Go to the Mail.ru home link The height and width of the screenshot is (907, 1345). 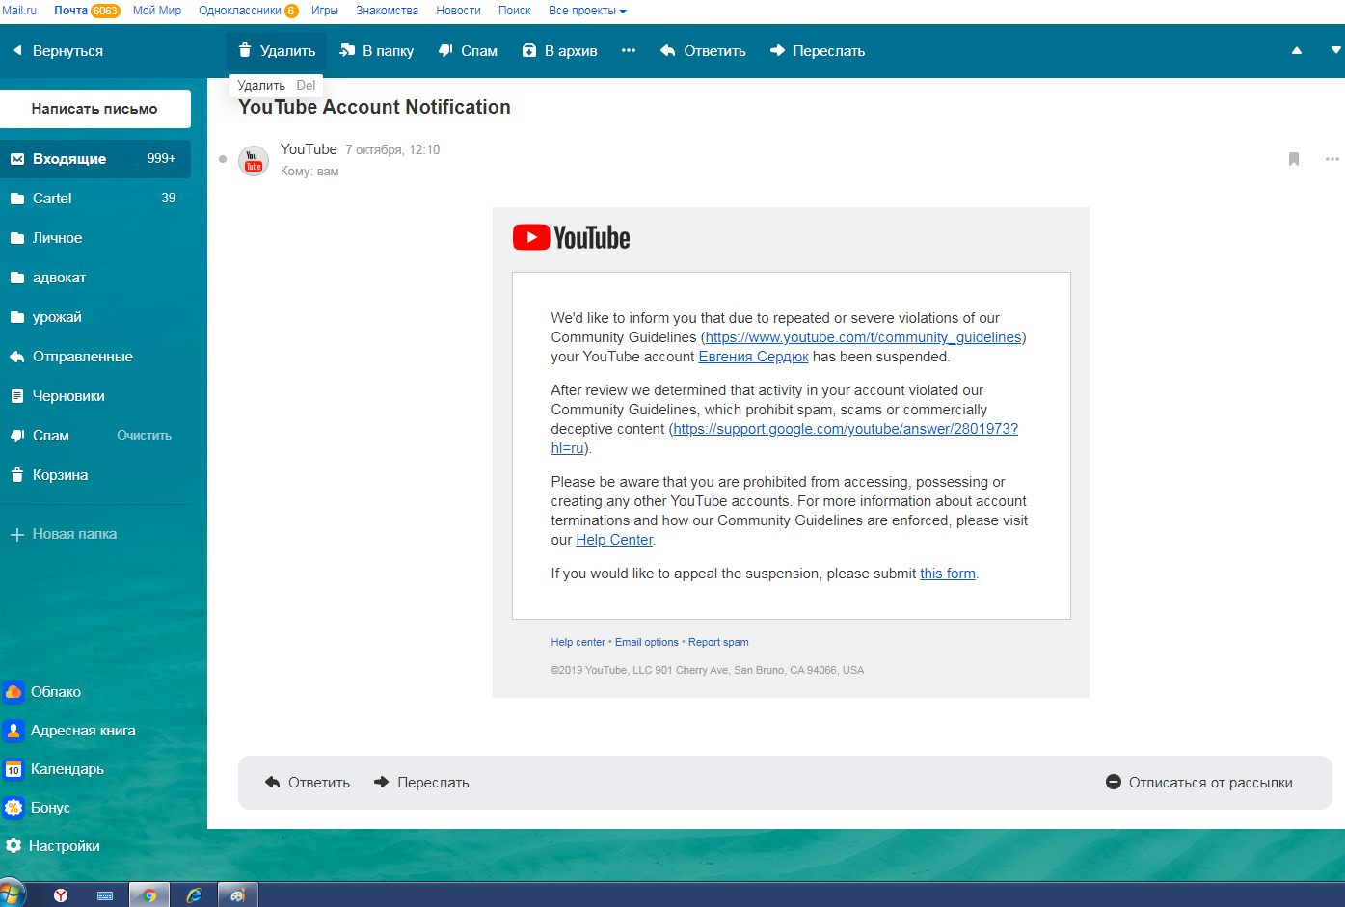(x=19, y=11)
